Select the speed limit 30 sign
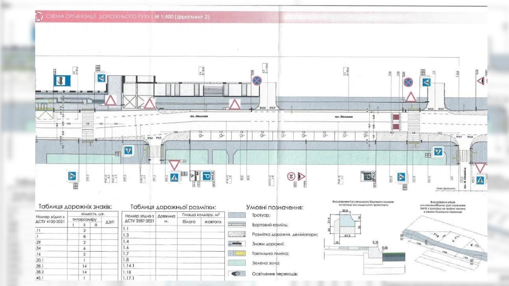This screenshot has width=509, height=286. [x=291, y=176]
